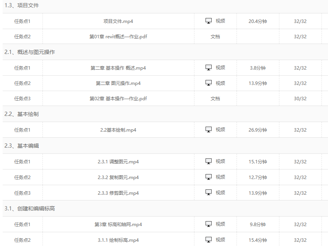Viewport: 328px width, 246px height.
Task: Expand section 2.1、概述与图元操作 header
Action: [x=29, y=52]
